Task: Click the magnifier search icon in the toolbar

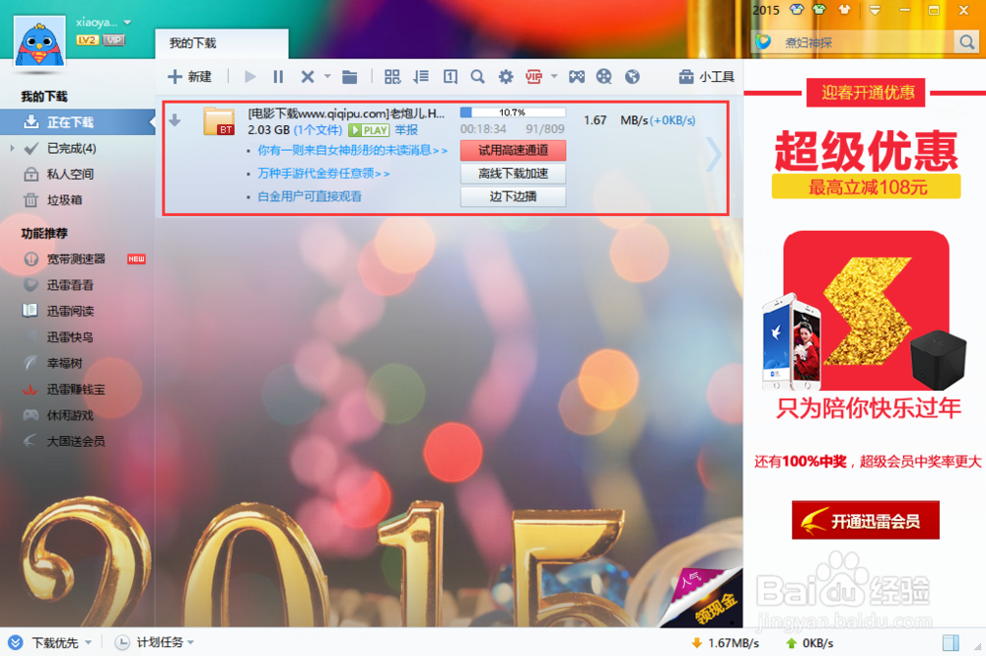Action: tap(478, 77)
